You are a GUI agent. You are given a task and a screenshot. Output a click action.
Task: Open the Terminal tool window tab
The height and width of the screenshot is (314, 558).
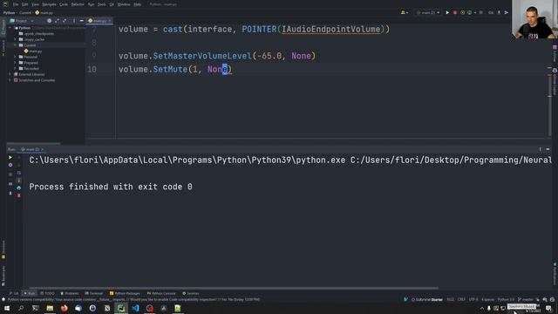coord(94,293)
